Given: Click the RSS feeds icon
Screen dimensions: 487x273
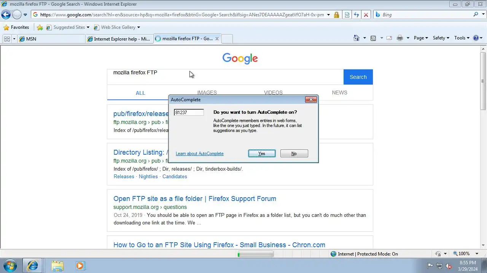Looking at the screenshot, I should click(373, 38).
